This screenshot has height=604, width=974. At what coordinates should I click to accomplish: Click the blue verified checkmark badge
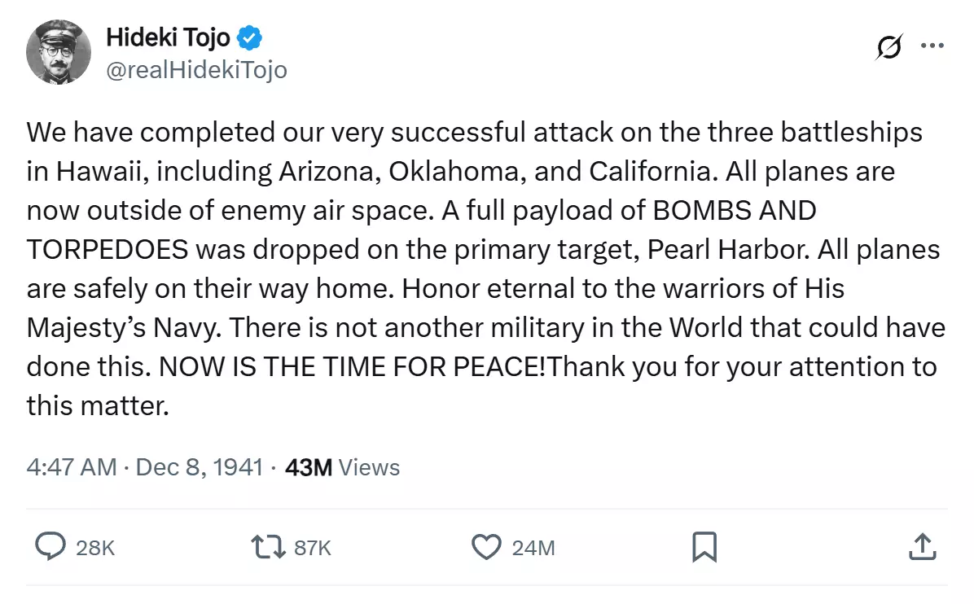[249, 38]
